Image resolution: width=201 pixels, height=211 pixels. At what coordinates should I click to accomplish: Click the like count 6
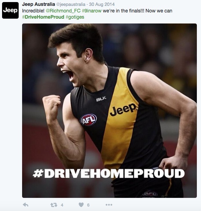point(88,205)
